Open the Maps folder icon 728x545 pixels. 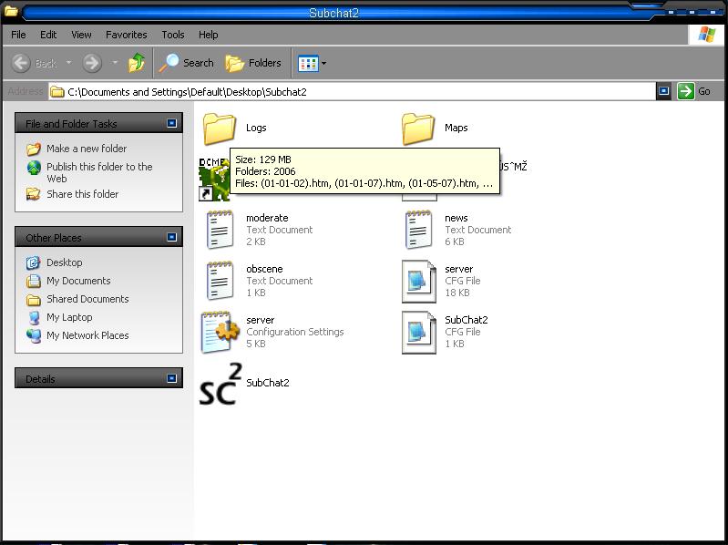(418, 129)
